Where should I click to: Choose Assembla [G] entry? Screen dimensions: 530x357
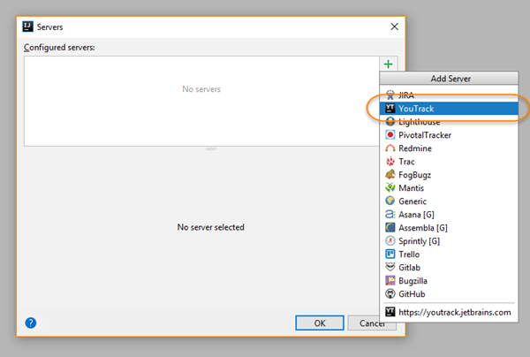coord(449,227)
